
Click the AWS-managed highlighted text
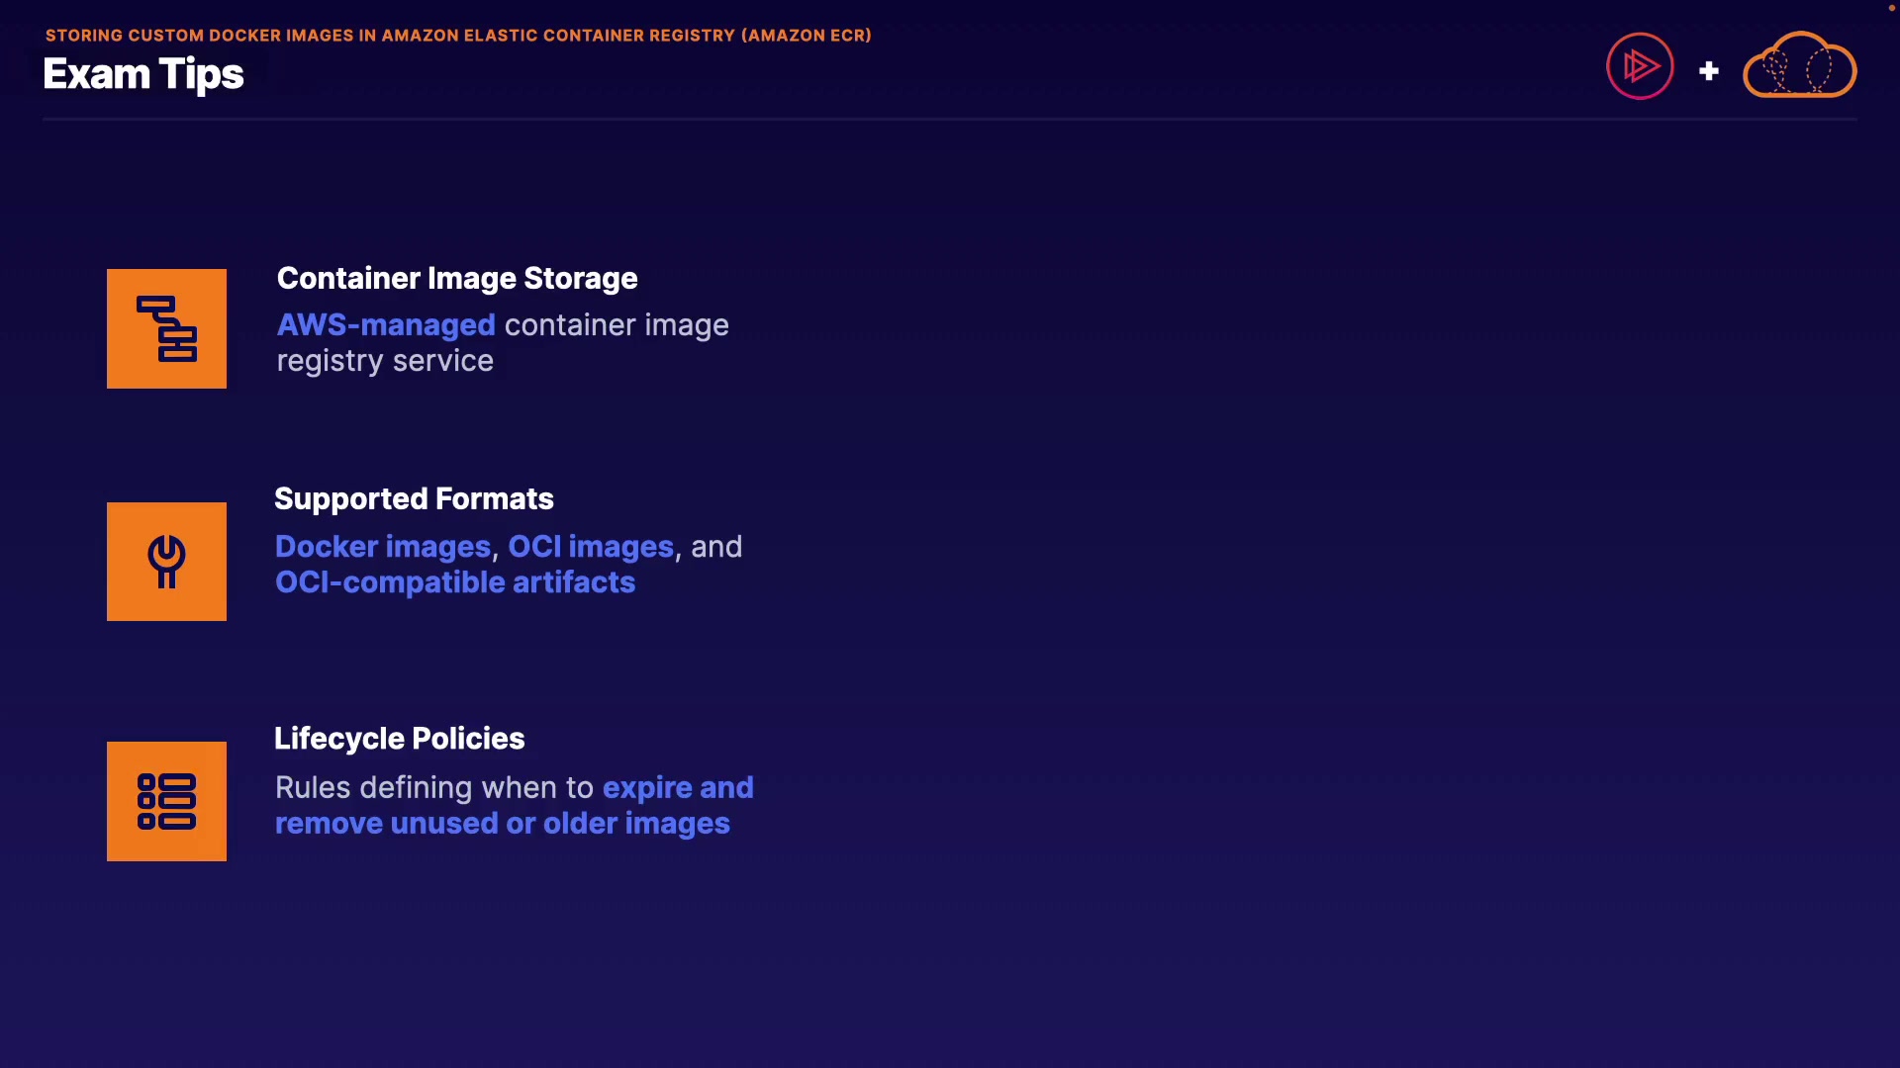386,325
